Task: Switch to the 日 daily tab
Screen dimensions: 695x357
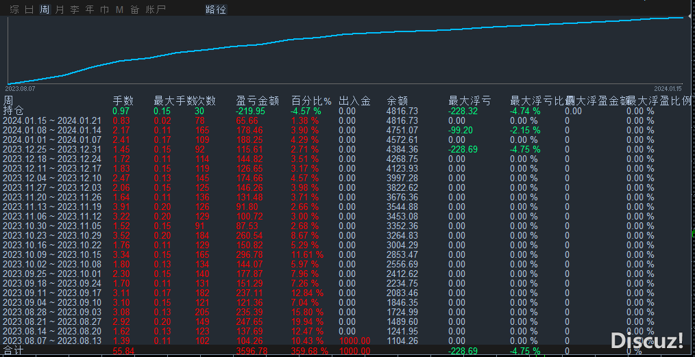Action: click(x=29, y=10)
